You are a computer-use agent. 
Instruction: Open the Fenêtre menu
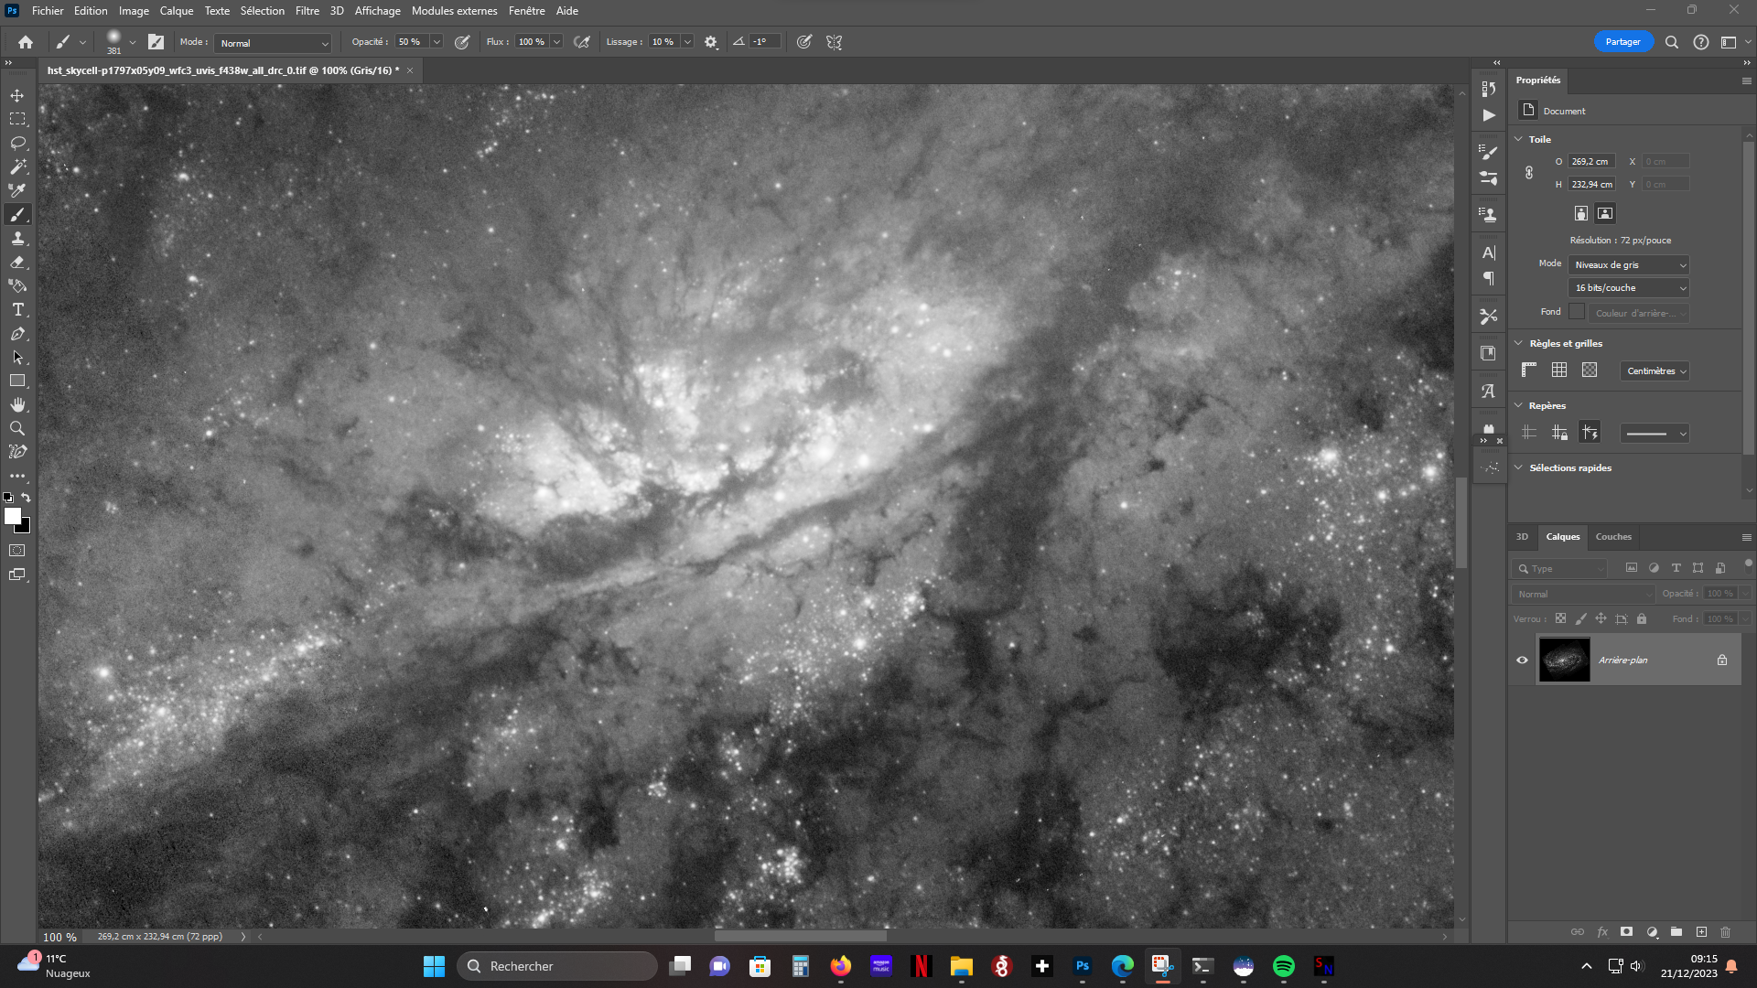(x=527, y=11)
